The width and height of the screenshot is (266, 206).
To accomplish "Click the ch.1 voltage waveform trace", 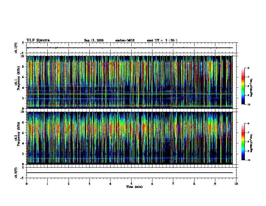I will [130, 48].
